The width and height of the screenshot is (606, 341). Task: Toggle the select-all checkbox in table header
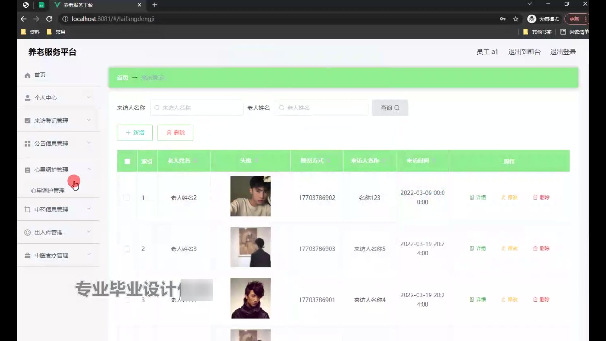coord(127,161)
